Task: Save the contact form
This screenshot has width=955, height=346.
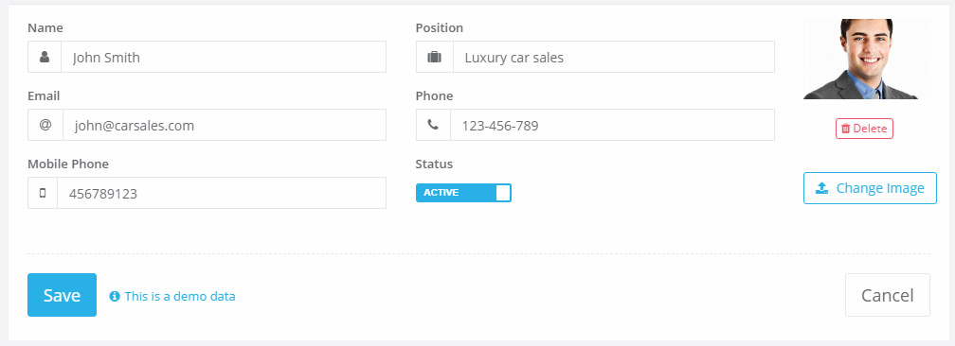Action: [63, 295]
